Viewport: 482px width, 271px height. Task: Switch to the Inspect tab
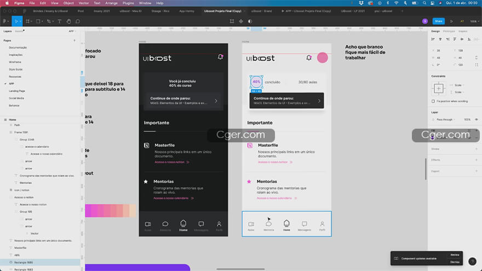click(463, 31)
